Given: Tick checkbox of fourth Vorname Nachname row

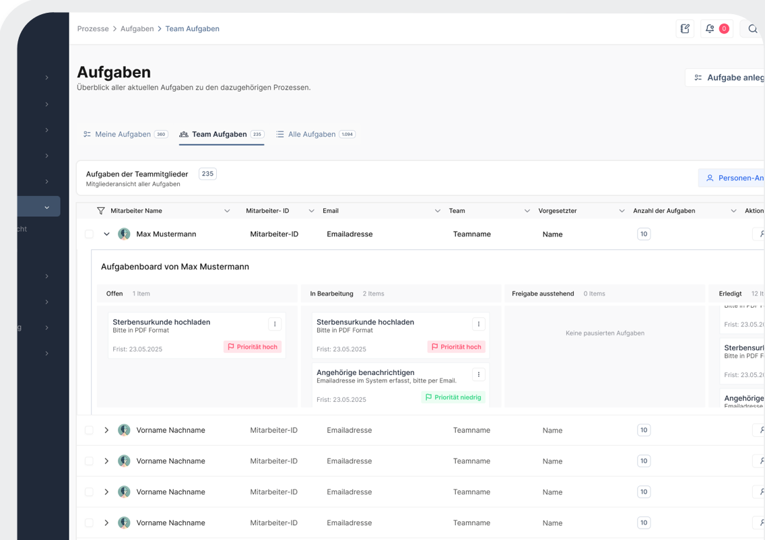Looking at the screenshot, I should 89,522.
